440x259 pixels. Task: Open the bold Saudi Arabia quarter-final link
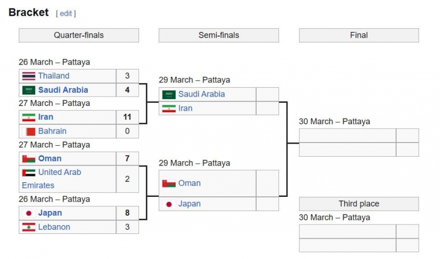(63, 90)
